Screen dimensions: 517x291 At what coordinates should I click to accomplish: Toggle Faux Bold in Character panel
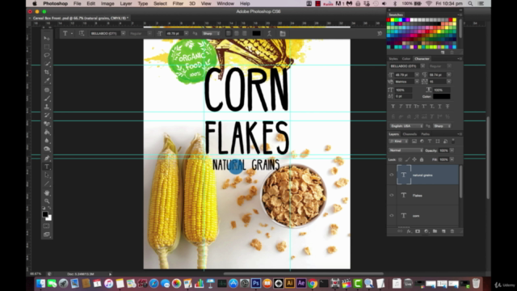coord(393,106)
